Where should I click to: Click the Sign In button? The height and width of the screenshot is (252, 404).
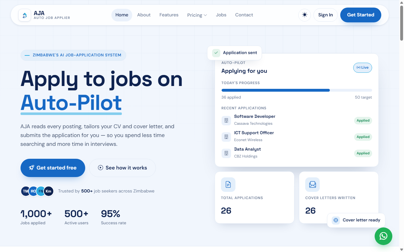325,15
